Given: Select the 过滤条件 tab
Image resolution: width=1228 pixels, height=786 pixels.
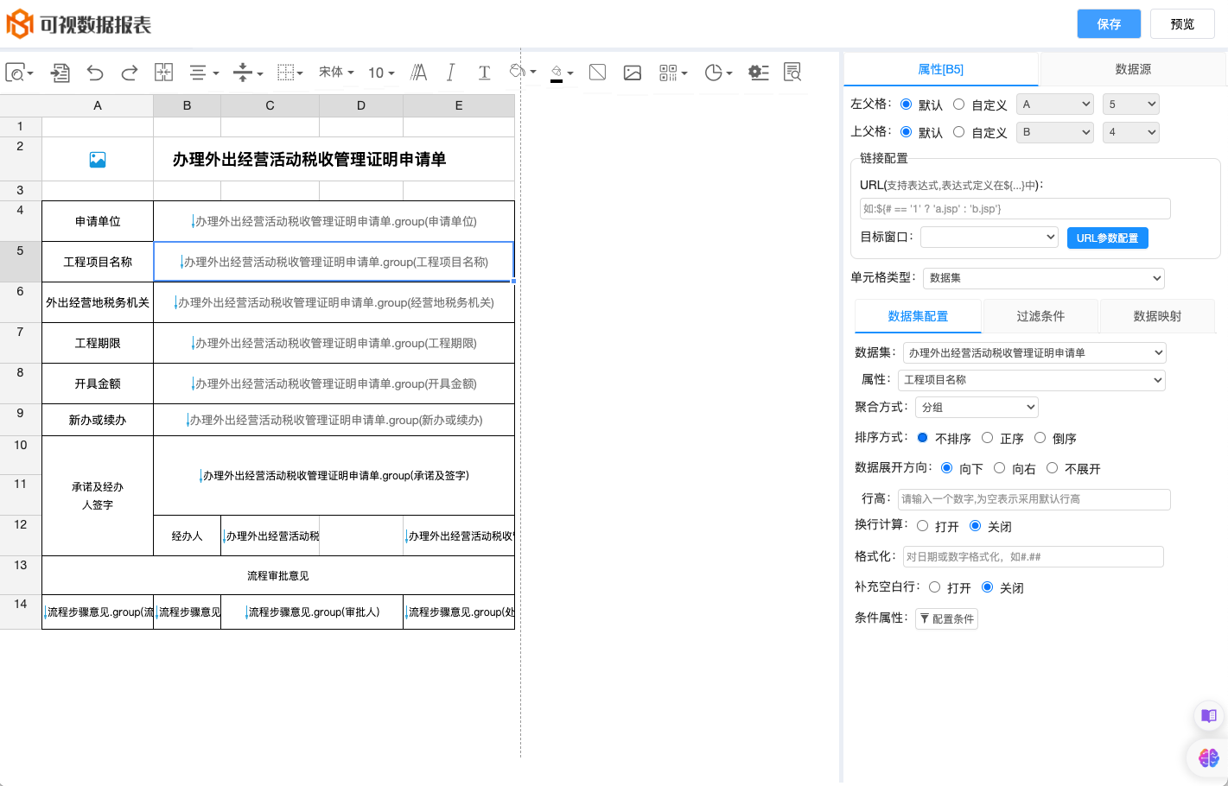Looking at the screenshot, I should coord(1040,316).
